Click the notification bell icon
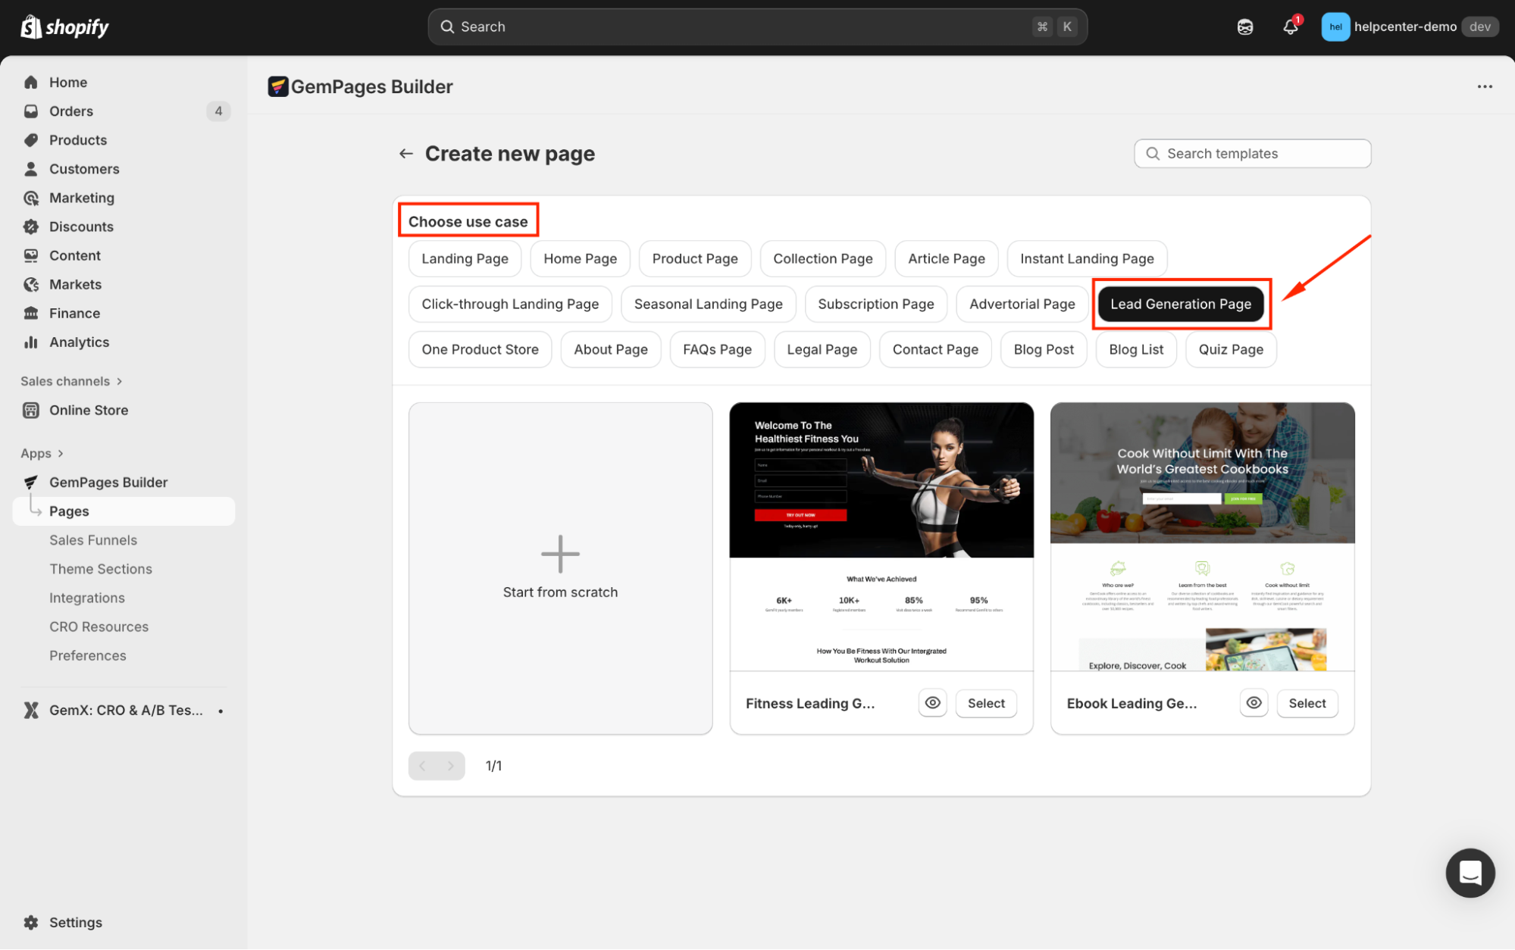The width and height of the screenshot is (1515, 950). (x=1290, y=27)
